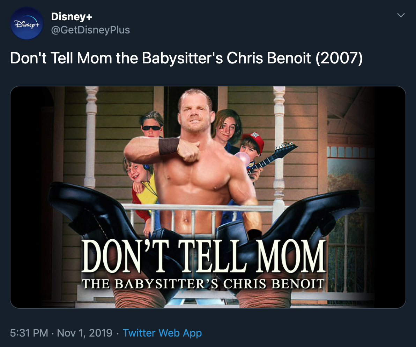Viewport: 416px width, 347px height.
Task: Open the Disney+ display name profile link
Action: (72, 16)
